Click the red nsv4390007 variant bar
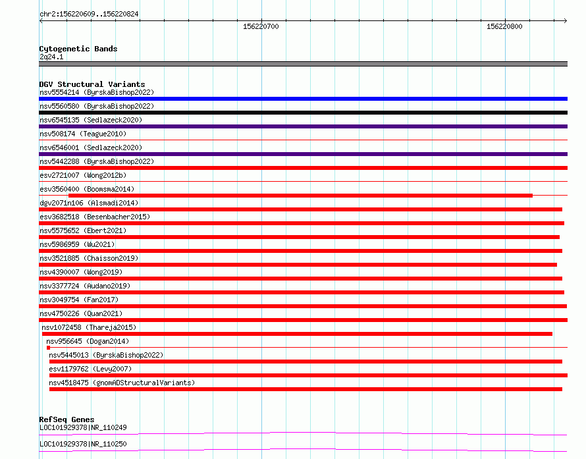The height and width of the screenshot is (459, 586). coord(300,279)
